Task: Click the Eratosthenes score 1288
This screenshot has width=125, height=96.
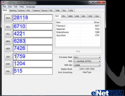Action: (97, 32)
